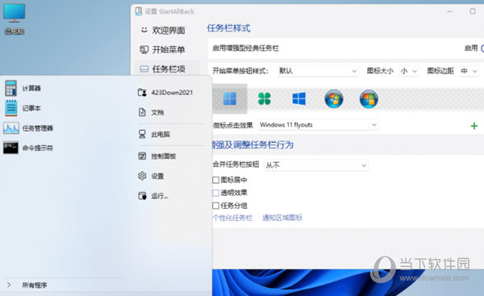
Task: Open the 合并任务栏按钮 dropdown (从不)
Action: (316, 165)
